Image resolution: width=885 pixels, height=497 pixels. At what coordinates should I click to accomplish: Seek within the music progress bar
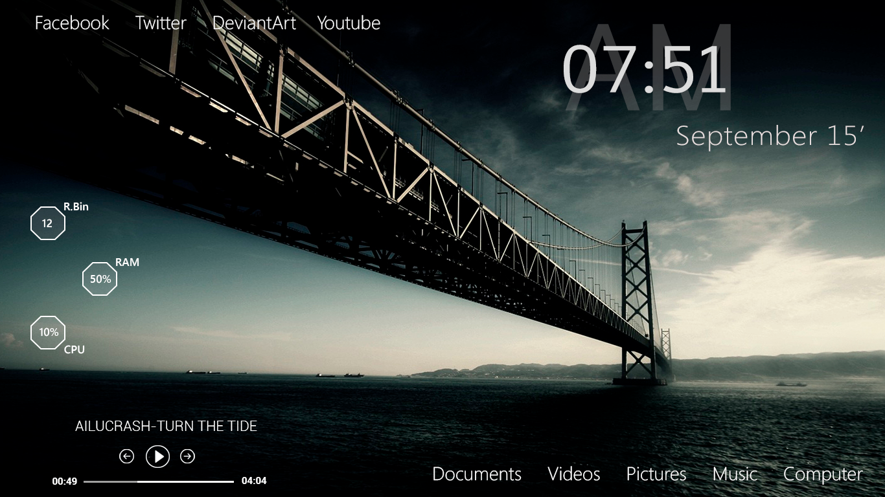[159, 481]
